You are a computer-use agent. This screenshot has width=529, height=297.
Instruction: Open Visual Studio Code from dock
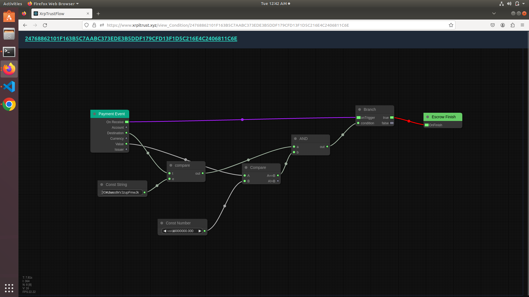pyautogui.click(x=9, y=87)
